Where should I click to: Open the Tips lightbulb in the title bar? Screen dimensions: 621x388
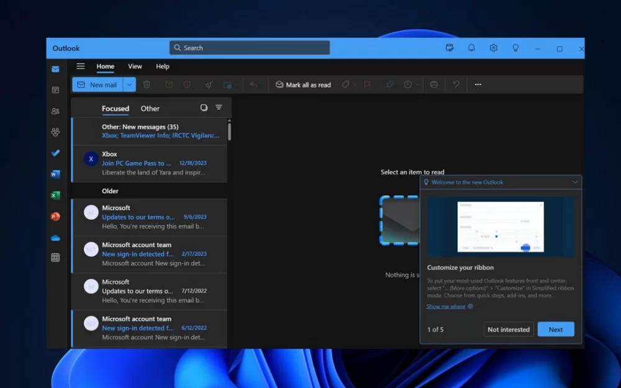click(x=515, y=48)
